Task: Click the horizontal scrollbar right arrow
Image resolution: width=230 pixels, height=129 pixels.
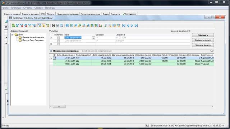Action: (x=212, y=107)
